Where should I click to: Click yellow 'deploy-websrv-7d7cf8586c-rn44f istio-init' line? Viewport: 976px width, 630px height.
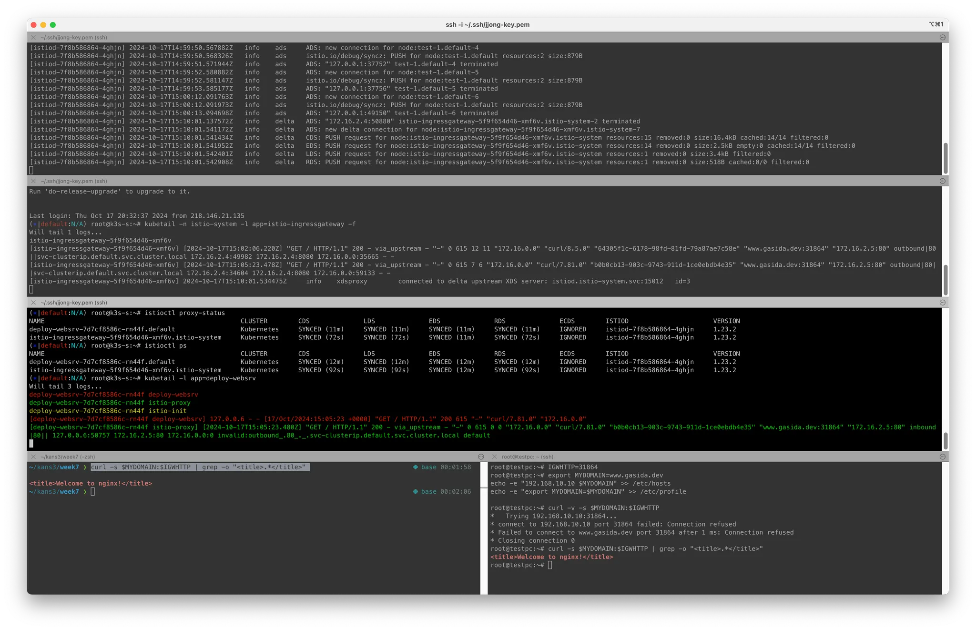point(108,411)
